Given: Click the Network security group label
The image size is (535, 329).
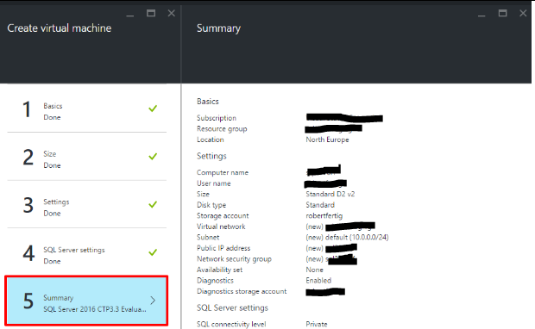Looking at the screenshot, I should (x=234, y=259).
